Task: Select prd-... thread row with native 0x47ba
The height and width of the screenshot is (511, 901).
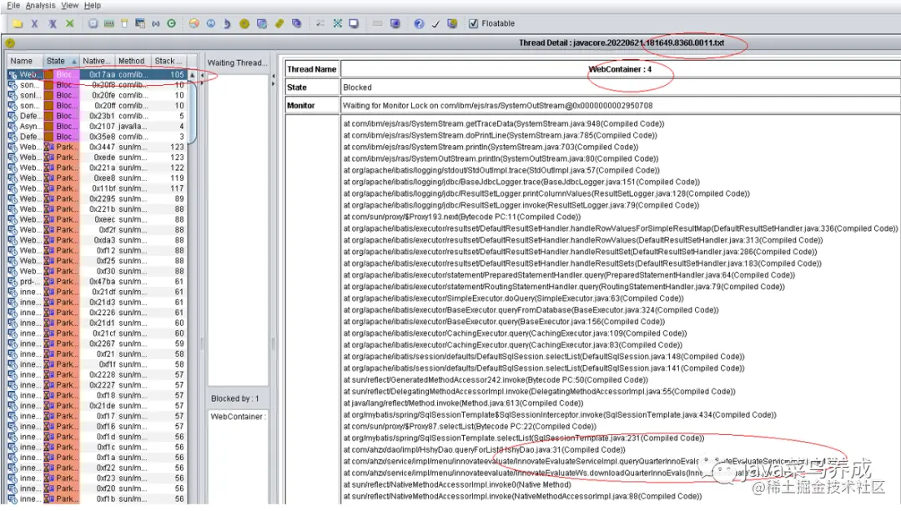Action: point(97,281)
